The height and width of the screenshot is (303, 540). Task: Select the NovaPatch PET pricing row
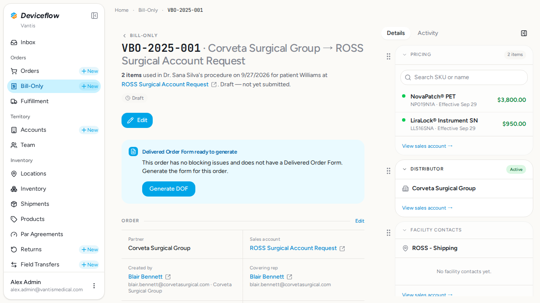(464, 100)
